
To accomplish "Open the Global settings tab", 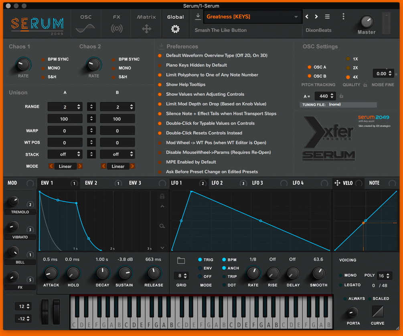I will click(x=175, y=24).
